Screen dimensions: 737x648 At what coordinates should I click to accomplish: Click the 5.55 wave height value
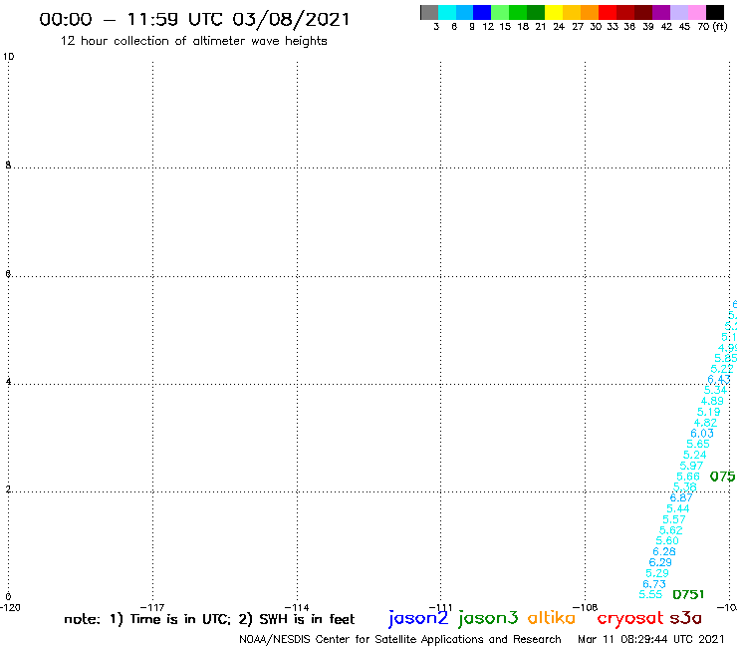(650, 595)
